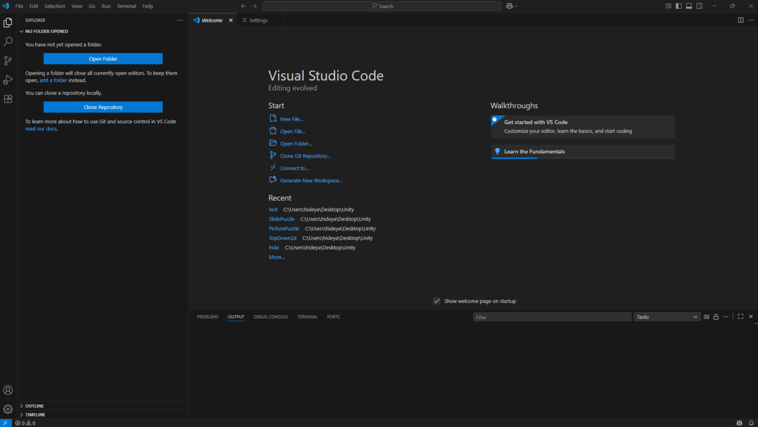Clear the Output panel
This screenshot has width=758, height=427.
pyautogui.click(x=706, y=317)
